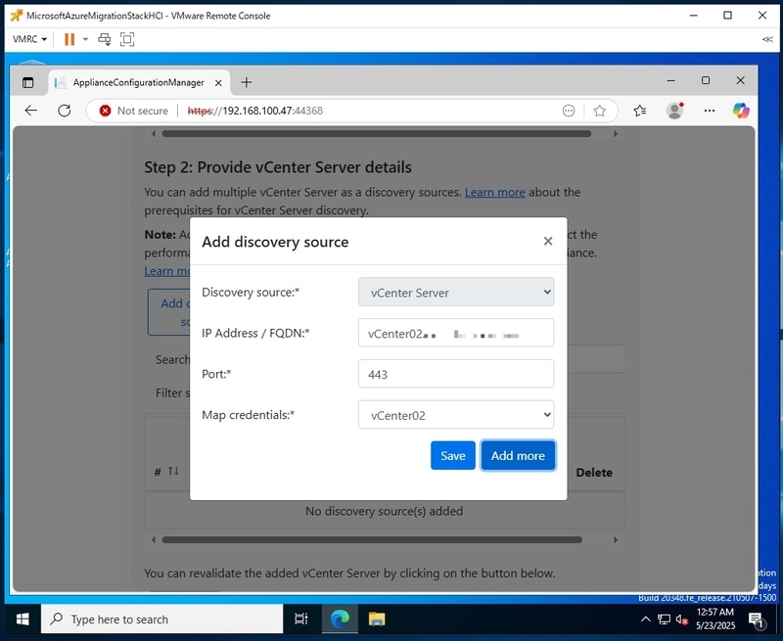Open the Learn more prerequisites link
The height and width of the screenshot is (641, 783).
495,192
